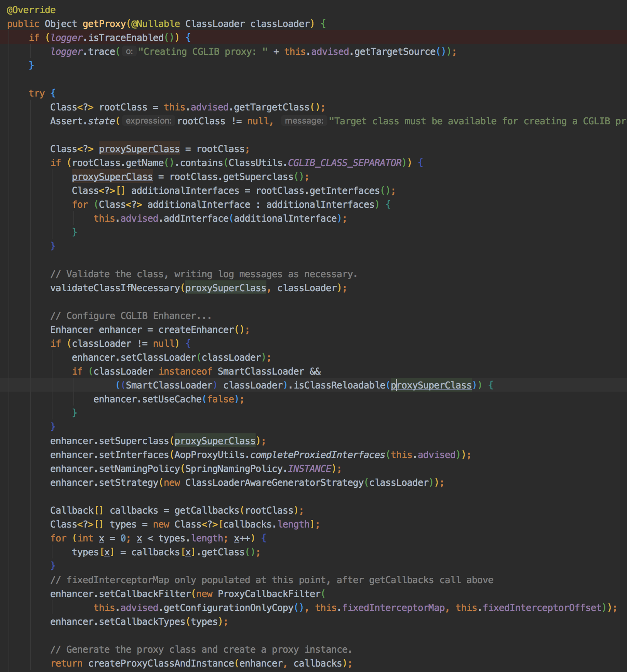Click the getConfigurationOnlyCopy method call
Screen dimensions: 627x672
(229, 608)
